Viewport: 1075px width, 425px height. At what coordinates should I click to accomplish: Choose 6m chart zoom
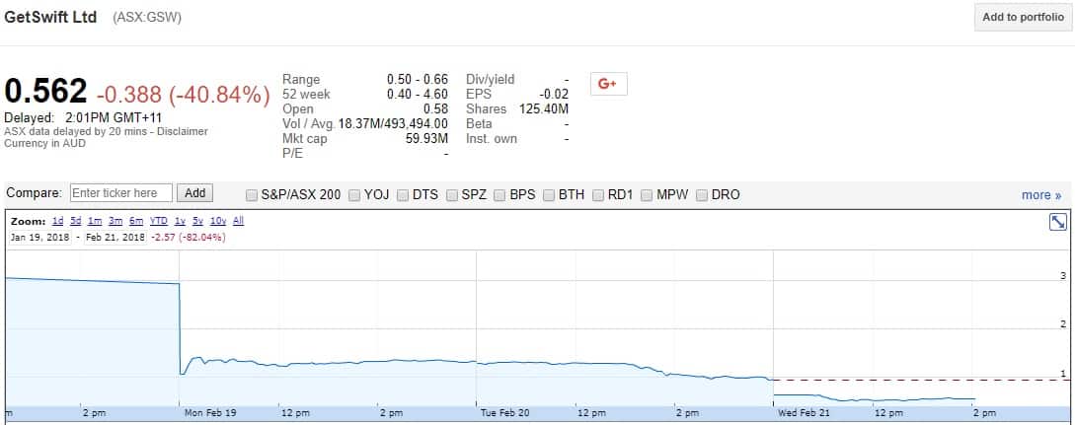135,222
